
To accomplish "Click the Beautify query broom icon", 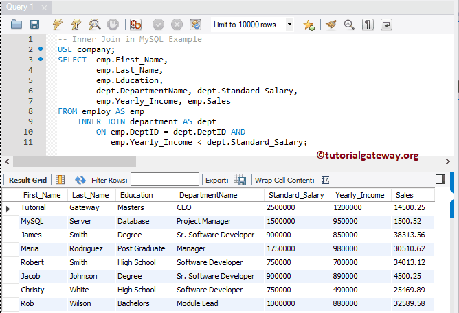I will (x=331, y=24).
